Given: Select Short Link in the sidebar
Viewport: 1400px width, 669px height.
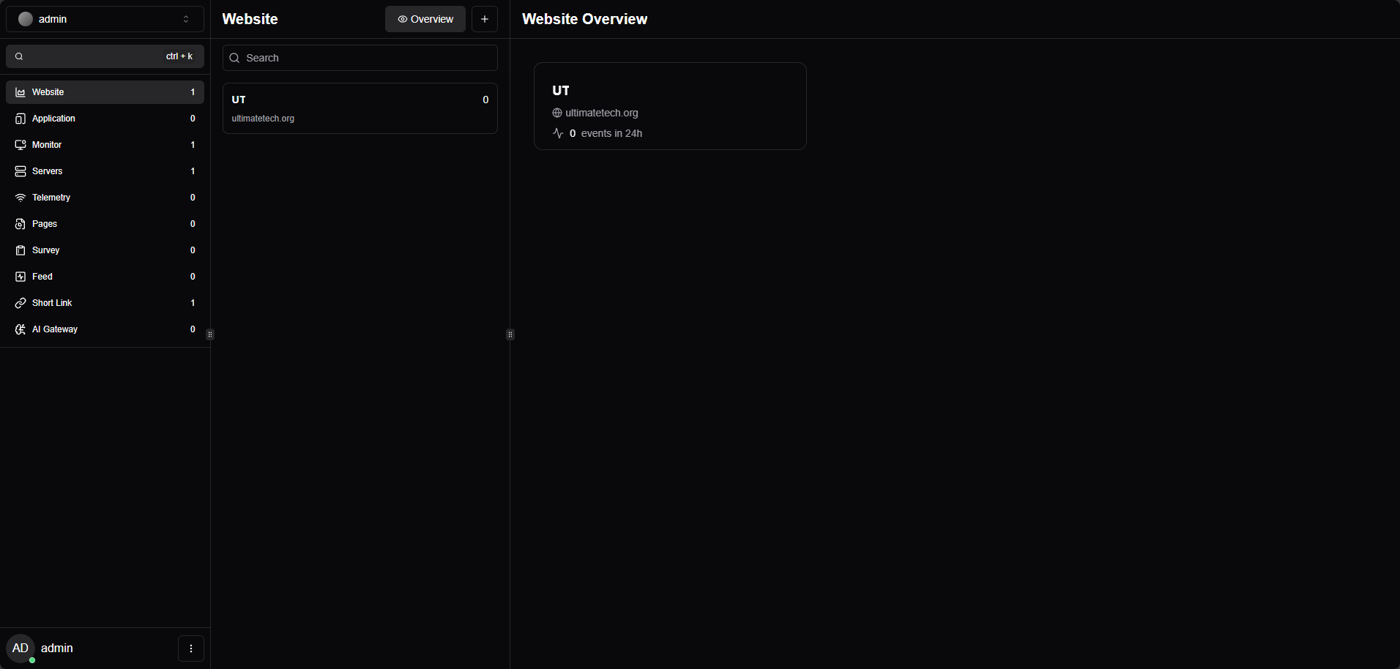Looking at the screenshot, I should (x=105, y=303).
